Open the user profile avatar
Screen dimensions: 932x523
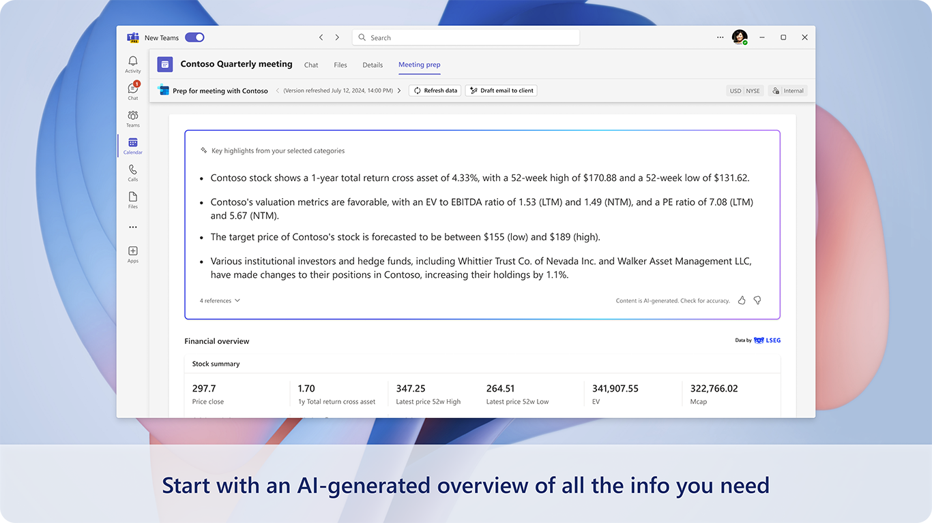(x=740, y=37)
